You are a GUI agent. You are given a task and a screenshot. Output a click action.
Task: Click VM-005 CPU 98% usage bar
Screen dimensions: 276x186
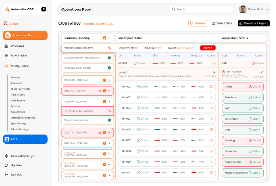pyautogui.click(x=157, y=119)
